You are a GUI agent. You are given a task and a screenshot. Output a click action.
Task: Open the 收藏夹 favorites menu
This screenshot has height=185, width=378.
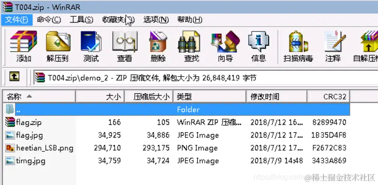coord(118,20)
